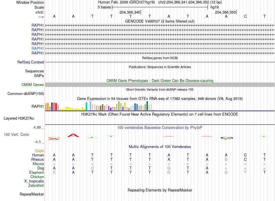275x201 pixels.
Task: Click the -4.5 PhyloP lower scale value
Action: coord(38,142)
